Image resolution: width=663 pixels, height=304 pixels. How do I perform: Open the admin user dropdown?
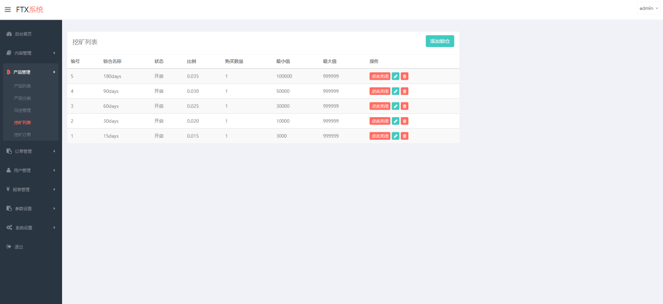pyautogui.click(x=648, y=8)
